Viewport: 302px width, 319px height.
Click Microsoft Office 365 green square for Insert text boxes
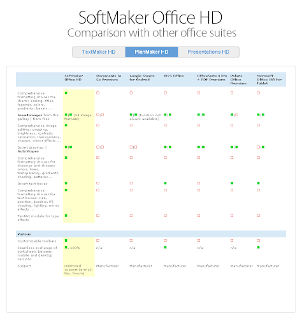pyautogui.click(x=258, y=183)
